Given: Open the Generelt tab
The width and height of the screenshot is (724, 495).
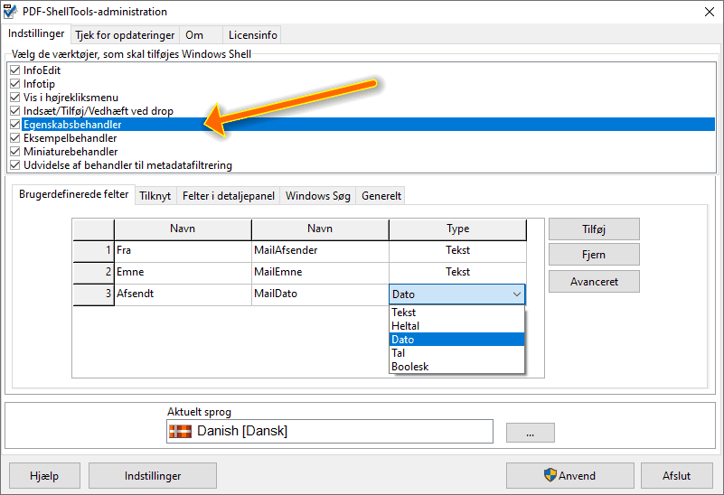Looking at the screenshot, I should [x=381, y=196].
